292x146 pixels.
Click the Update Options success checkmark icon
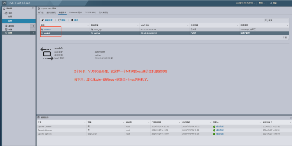coord(214,134)
